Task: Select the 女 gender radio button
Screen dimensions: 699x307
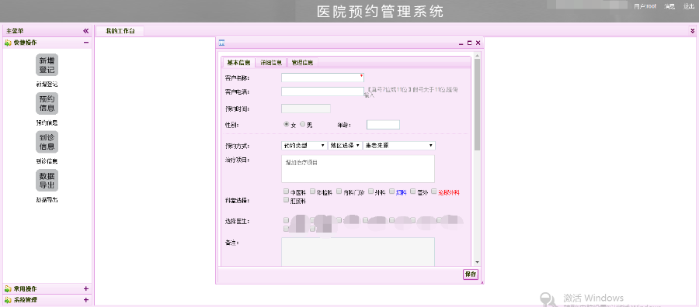Action: (286, 125)
